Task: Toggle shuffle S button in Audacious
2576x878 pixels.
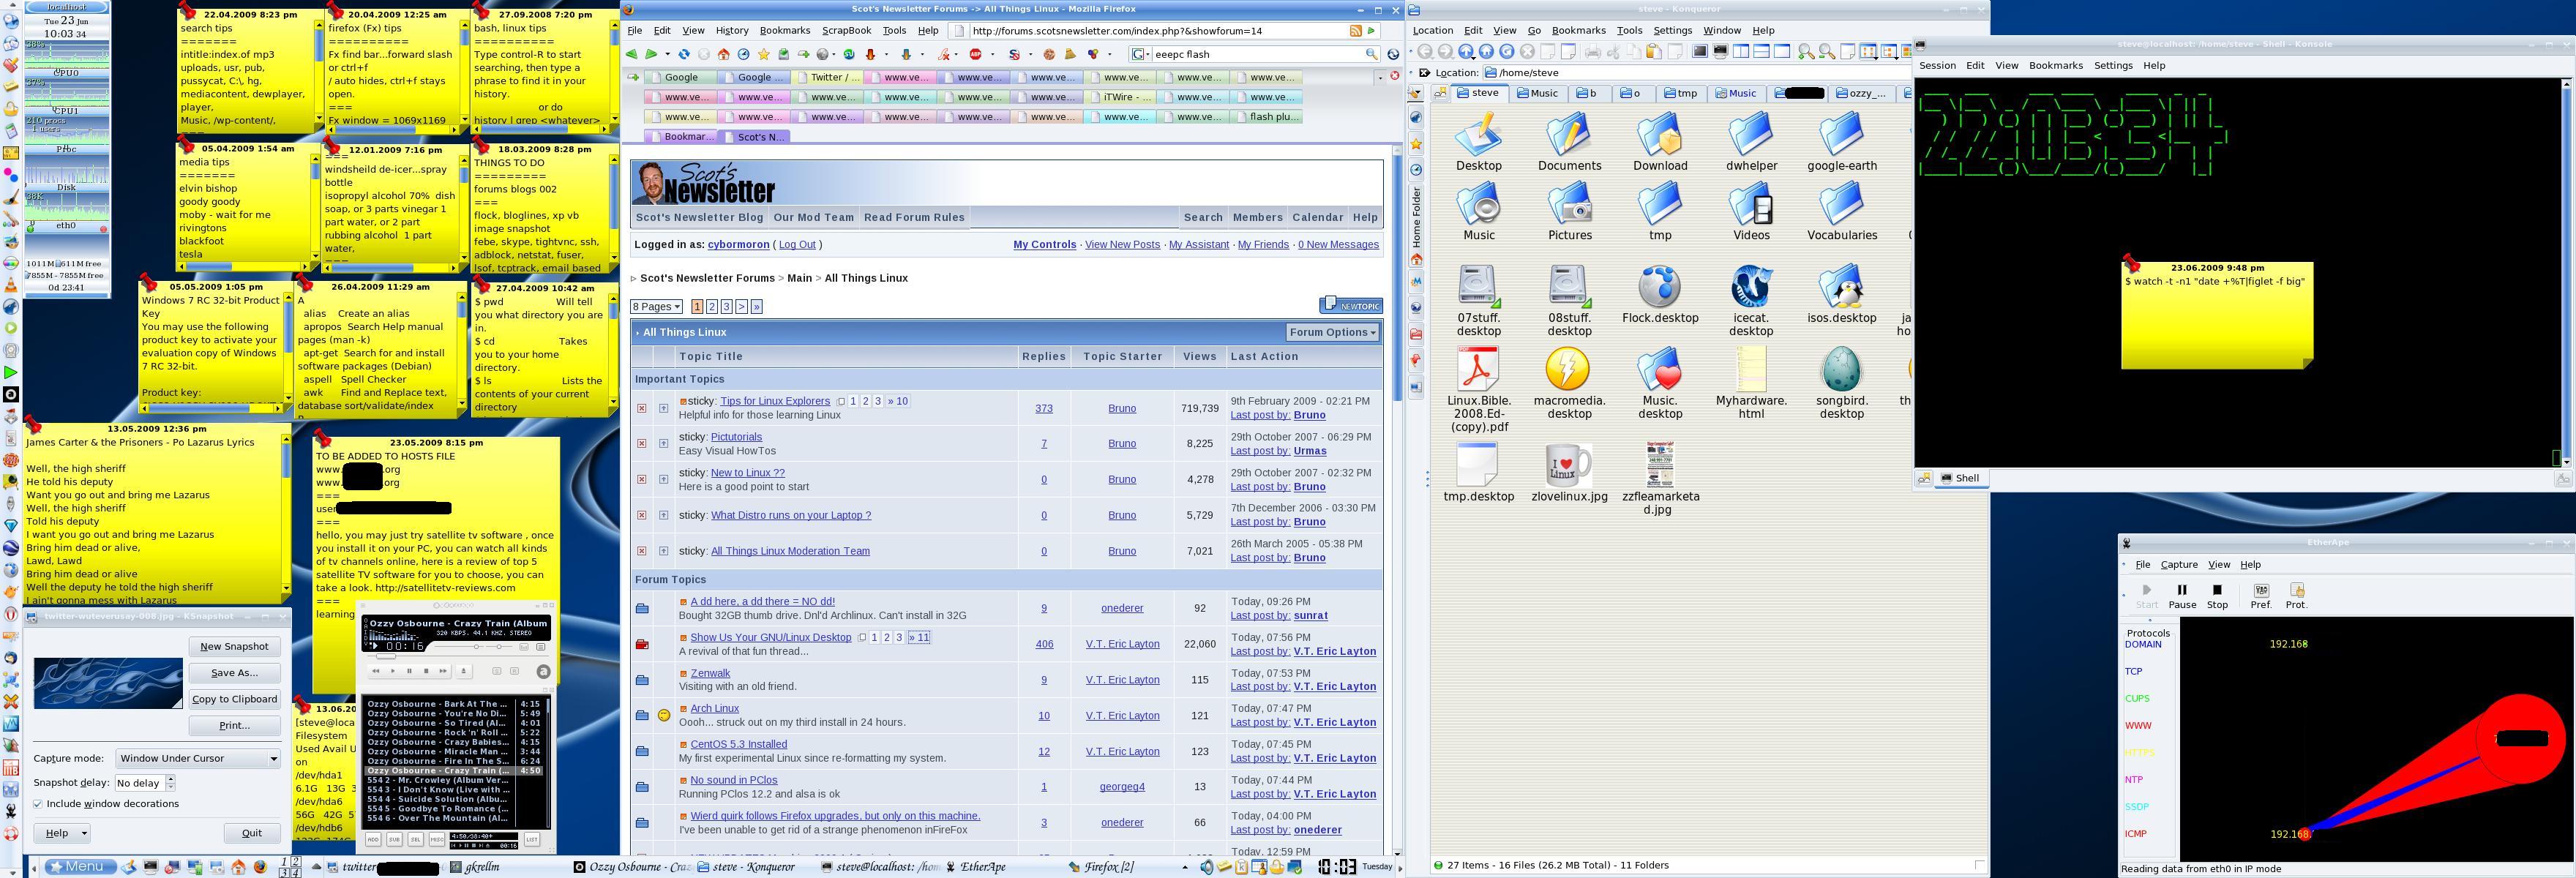Action: (x=497, y=671)
